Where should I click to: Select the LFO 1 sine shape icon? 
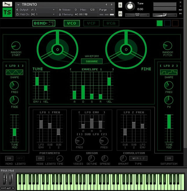click(x=14, y=72)
